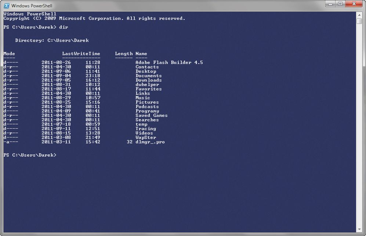Click the 'WapSter' directory entry
The width and height of the screenshot is (366, 236).
click(146, 137)
